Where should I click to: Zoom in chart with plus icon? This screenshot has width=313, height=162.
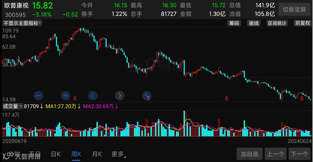coord(65,96)
